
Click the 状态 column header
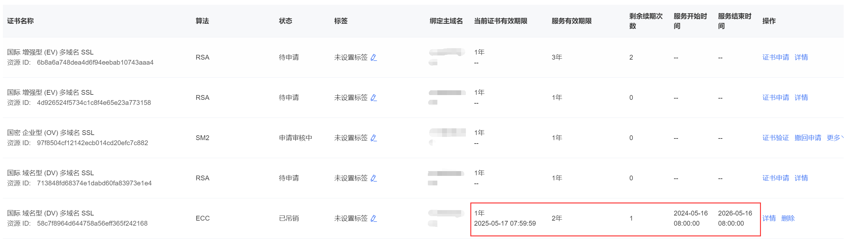coord(286,21)
